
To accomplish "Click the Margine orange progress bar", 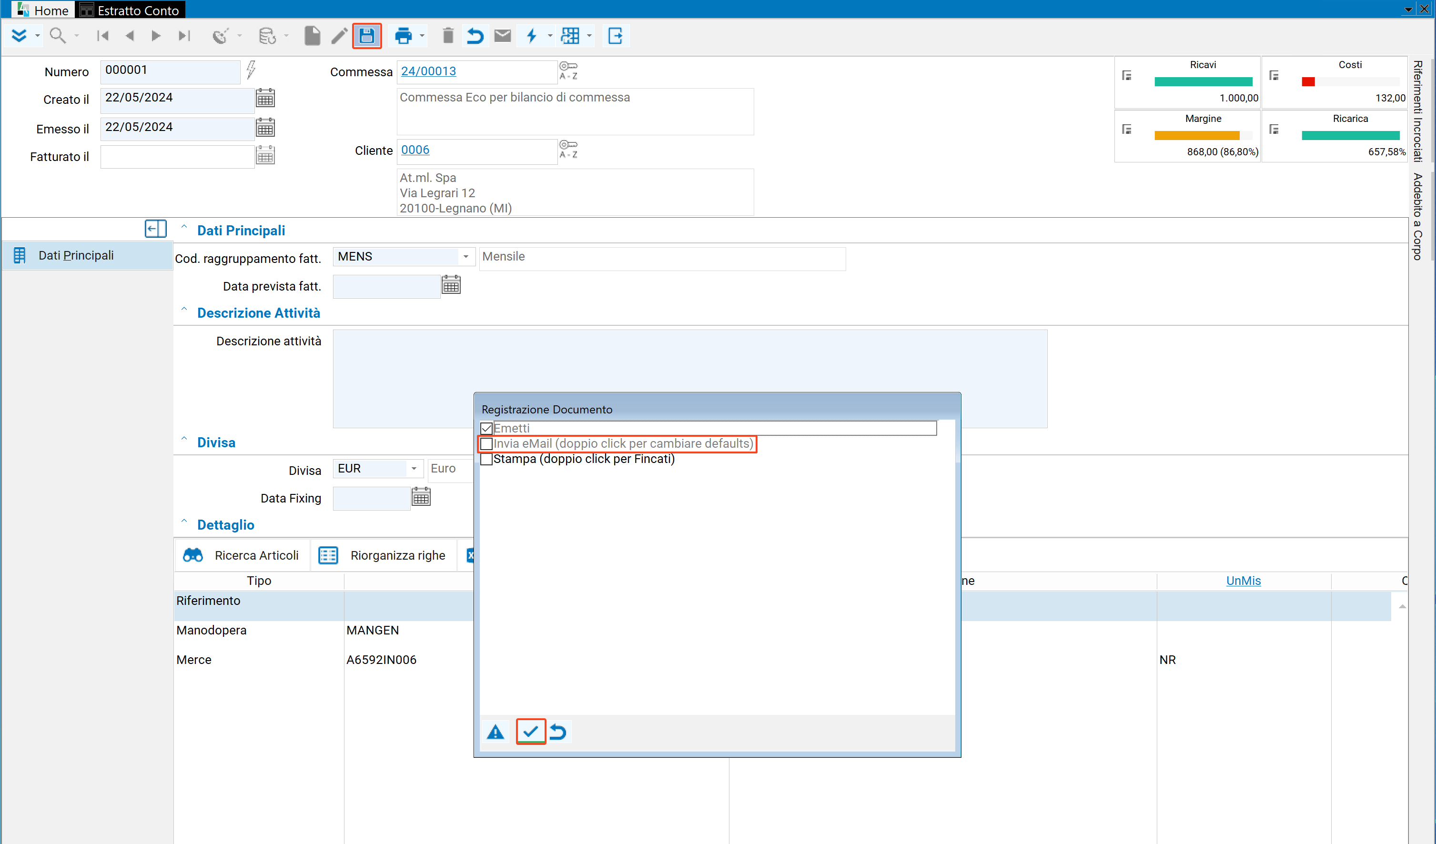I will point(1197,136).
